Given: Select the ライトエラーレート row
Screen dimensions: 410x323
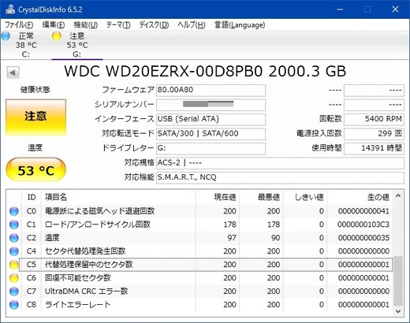Looking at the screenshot, I should (x=199, y=305).
